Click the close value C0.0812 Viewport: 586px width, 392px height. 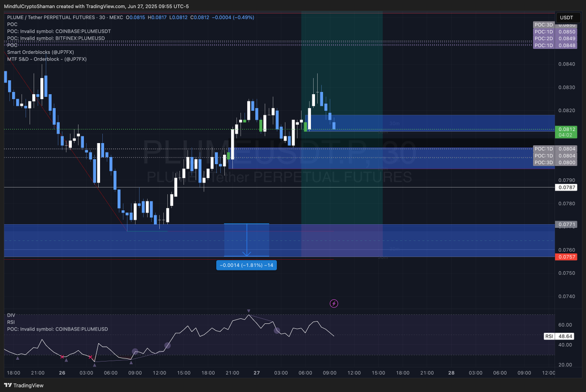coord(200,17)
